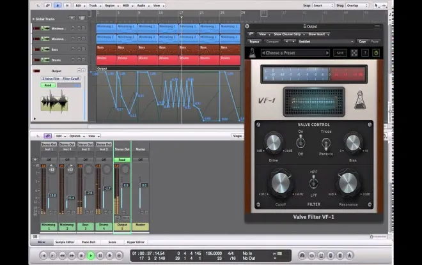Pause playback in the transport bar
The width and height of the screenshot is (422, 265).
pyautogui.click(x=100, y=255)
